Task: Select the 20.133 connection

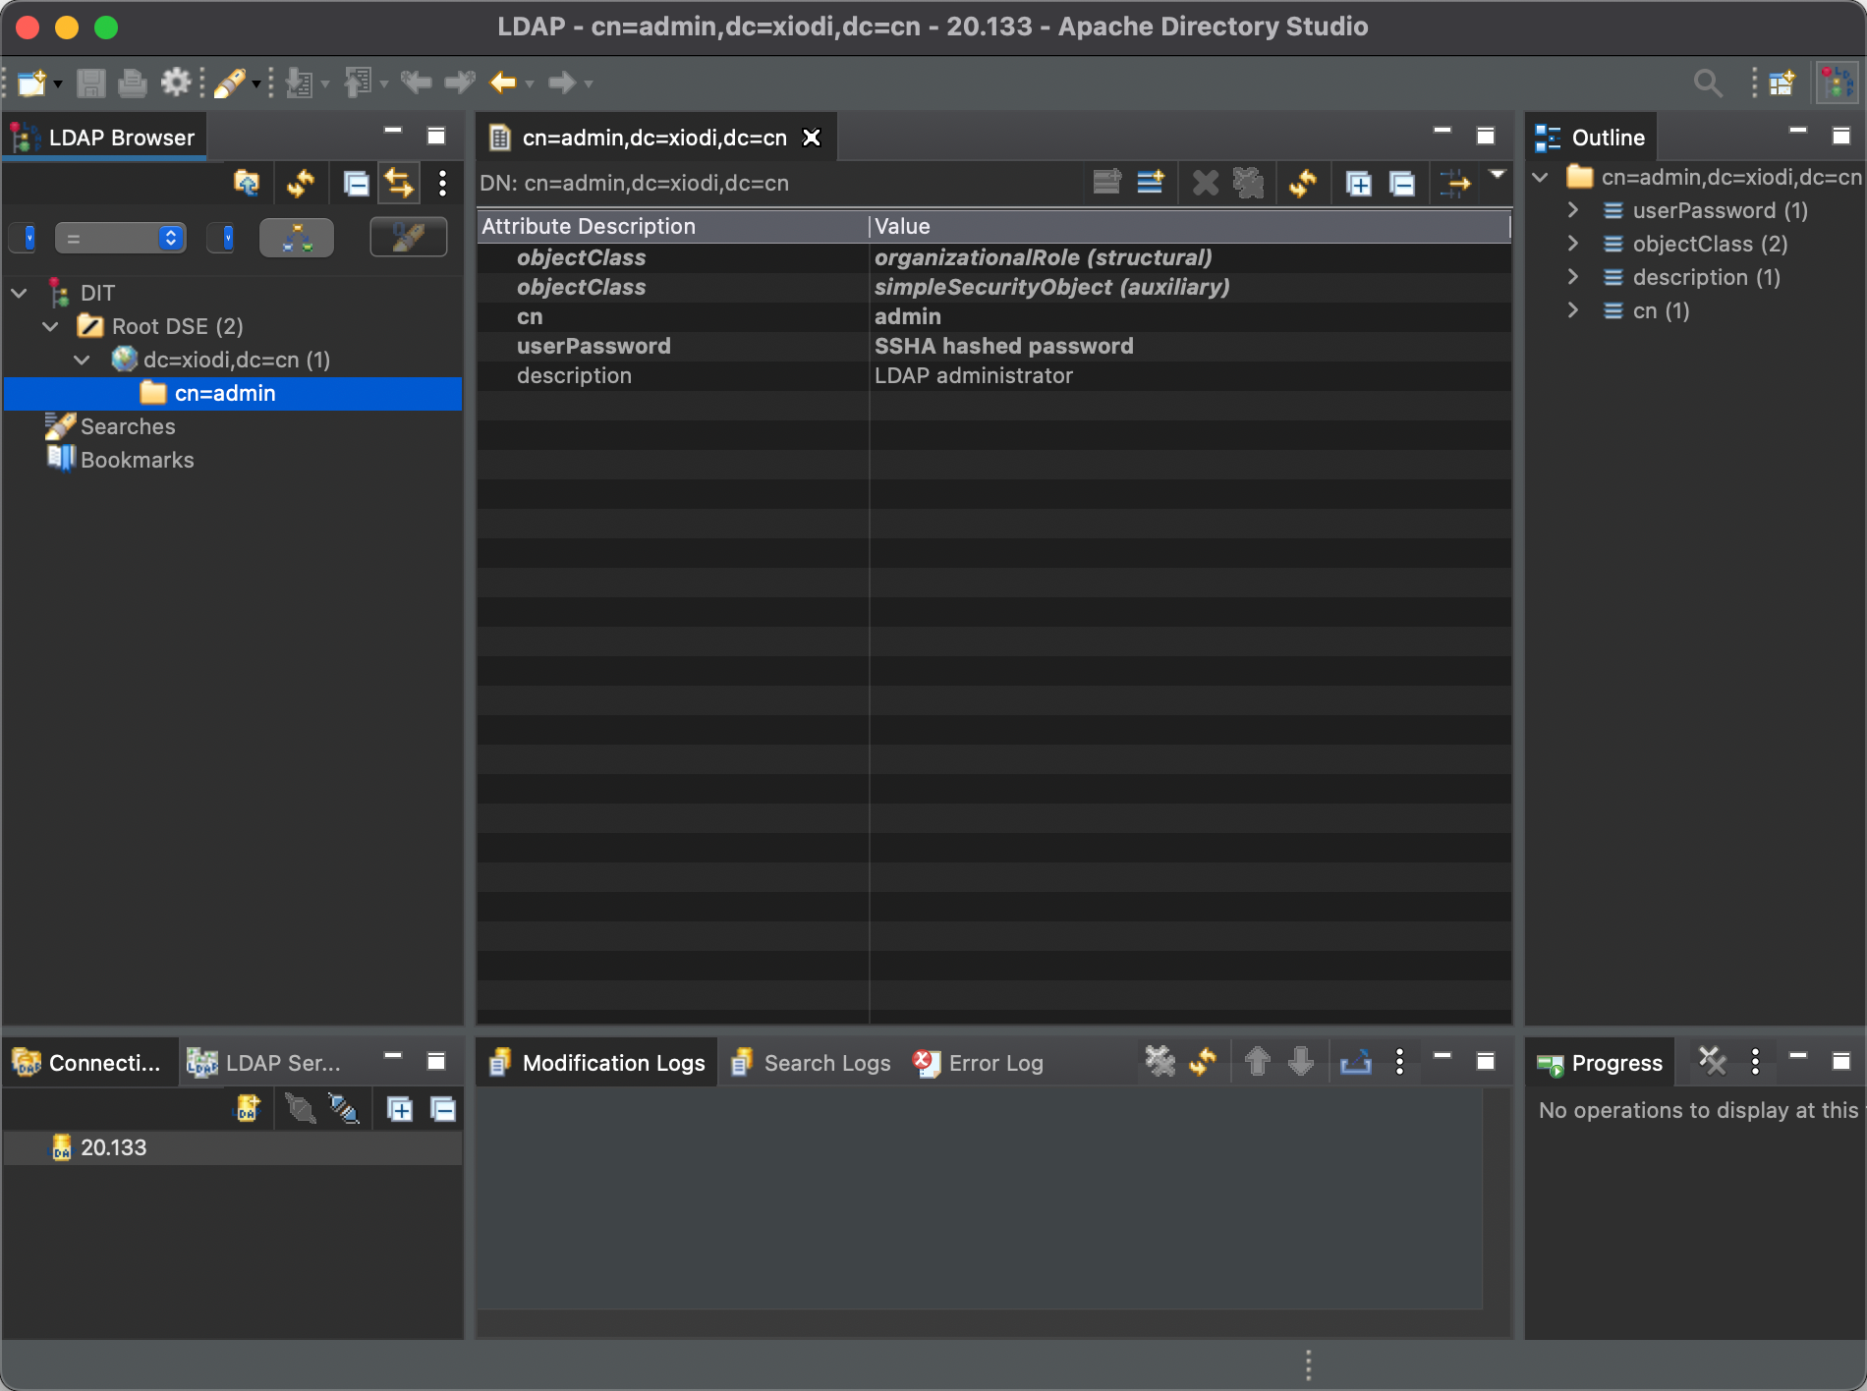Action: pyautogui.click(x=113, y=1147)
